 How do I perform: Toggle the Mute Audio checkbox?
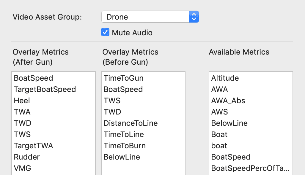[105, 32]
